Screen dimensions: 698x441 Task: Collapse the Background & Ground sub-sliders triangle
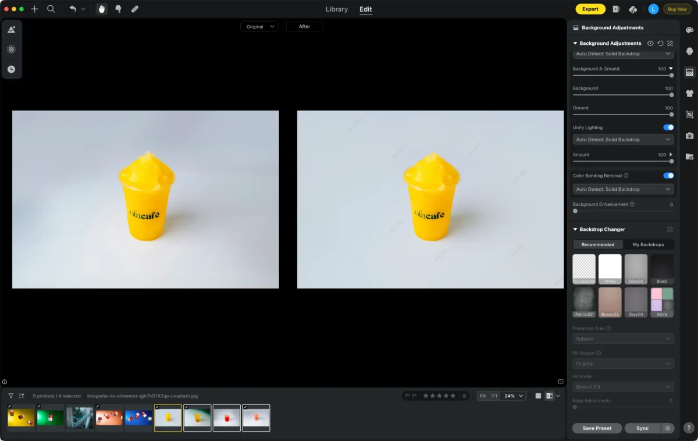tap(671, 69)
